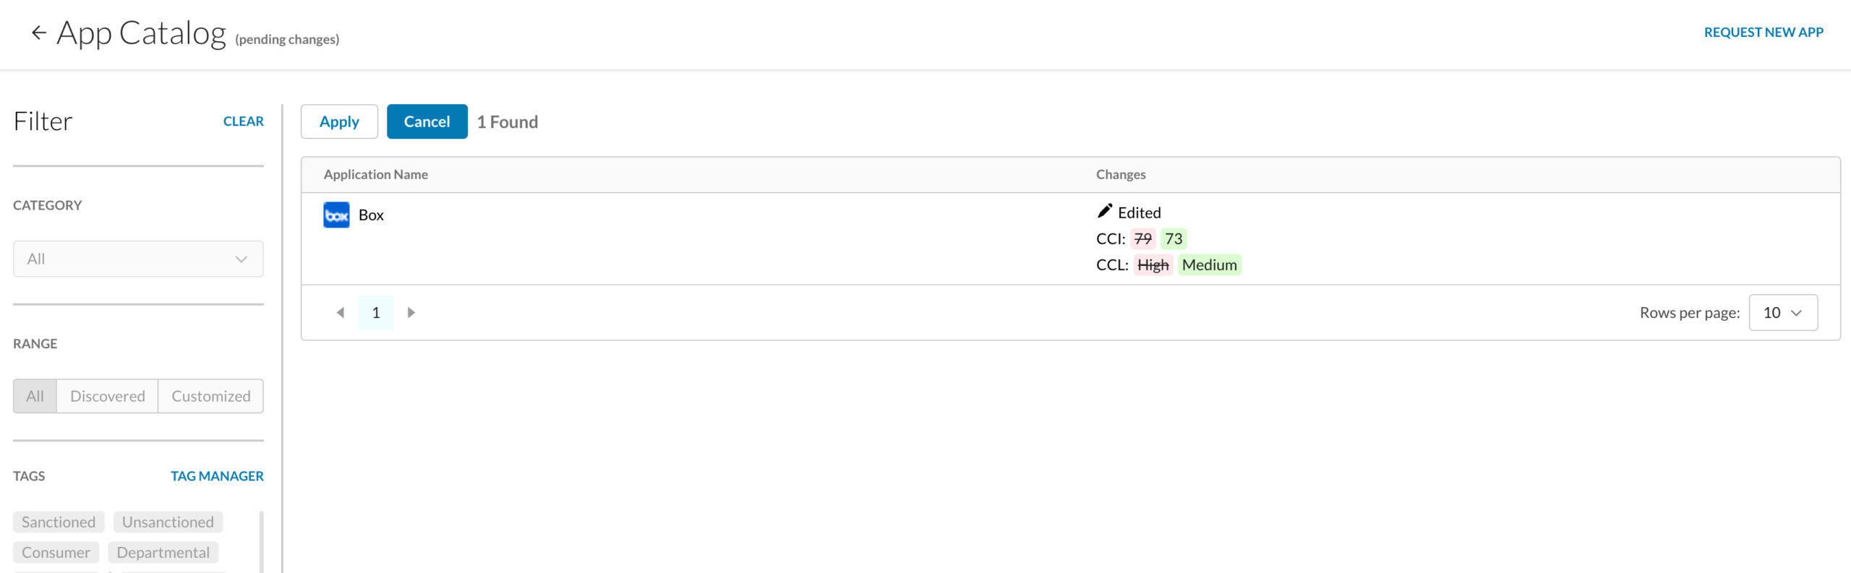Open the Tag Manager link
The width and height of the screenshot is (1851, 573).
(x=217, y=476)
